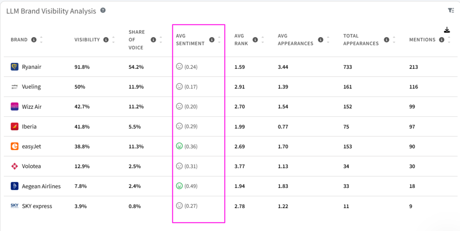460x231 pixels.
Task: Click the VISIBILITY column header label
Action: [87, 39]
